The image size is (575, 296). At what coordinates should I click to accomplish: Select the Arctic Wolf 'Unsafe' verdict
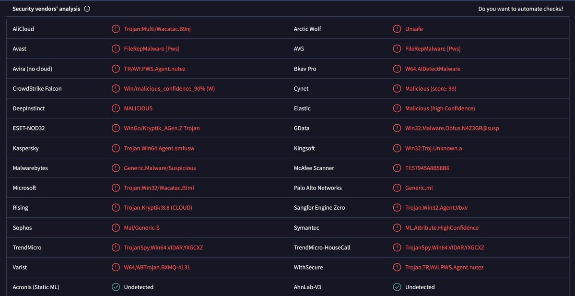point(414,29)
